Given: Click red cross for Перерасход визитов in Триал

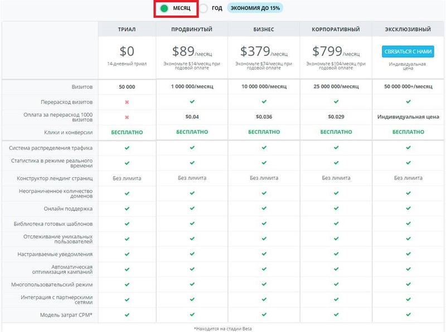Looking at the screenshot, I should (x=127, y=102).
